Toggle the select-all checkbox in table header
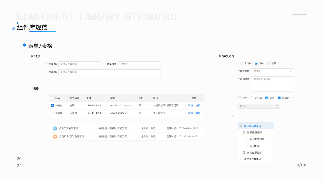The width and height of the screenshot is (323, 181). click(52, 98)
